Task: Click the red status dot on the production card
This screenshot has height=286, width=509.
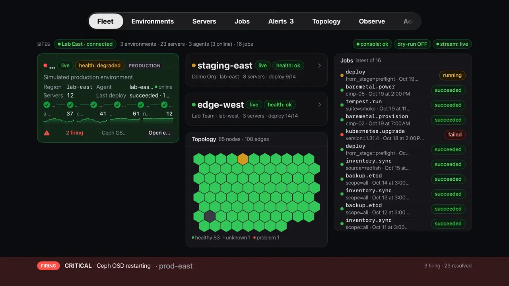Action: click(45, 66)
